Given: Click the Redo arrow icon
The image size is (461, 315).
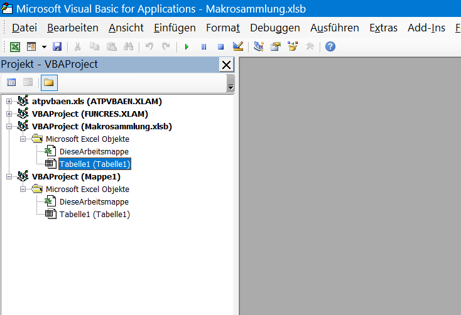Looking at the screenshot, I should click(166, 46).
